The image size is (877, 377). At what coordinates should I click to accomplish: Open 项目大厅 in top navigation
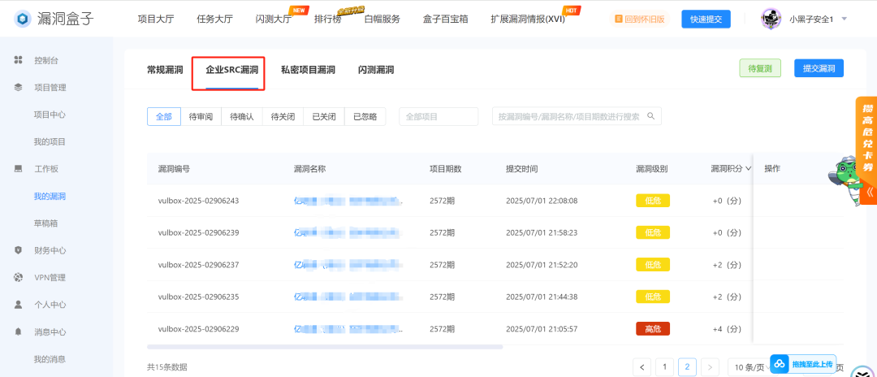click(x=155, y=19)
